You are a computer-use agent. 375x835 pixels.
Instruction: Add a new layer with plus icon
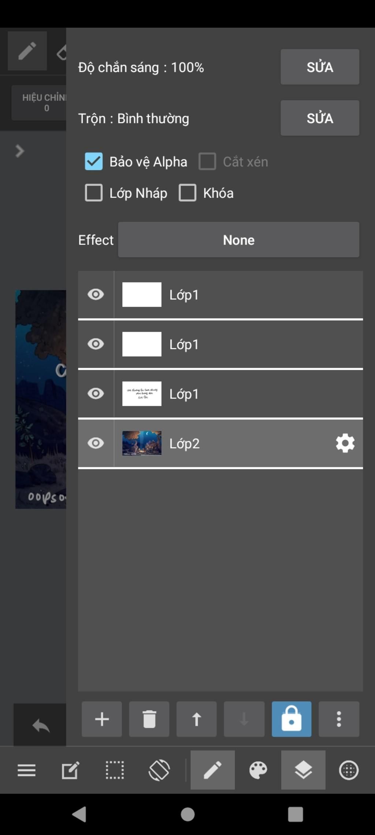(102, 719)
